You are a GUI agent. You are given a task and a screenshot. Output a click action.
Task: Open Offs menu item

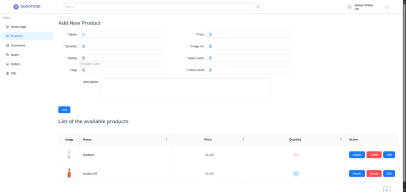[27, 73]
